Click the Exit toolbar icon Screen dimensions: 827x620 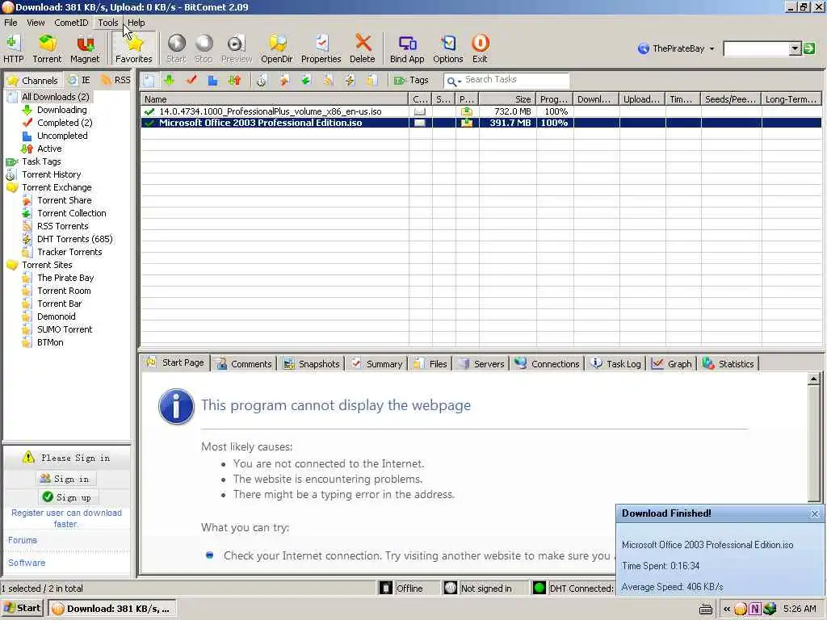(x=480, y=48)
